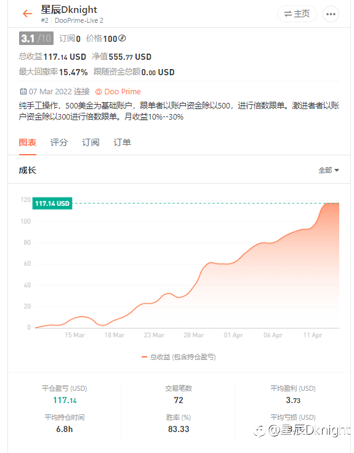Image resolution: width=354 pixels, height=453 pixels.
Task: Go back with the orange arrow
Action: pos(28,14)
